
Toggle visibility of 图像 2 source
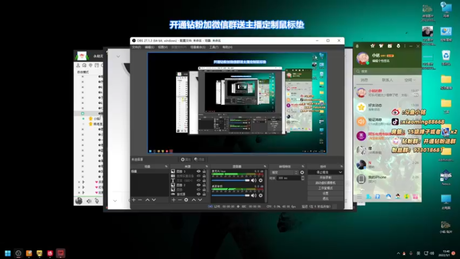(198, 185)
